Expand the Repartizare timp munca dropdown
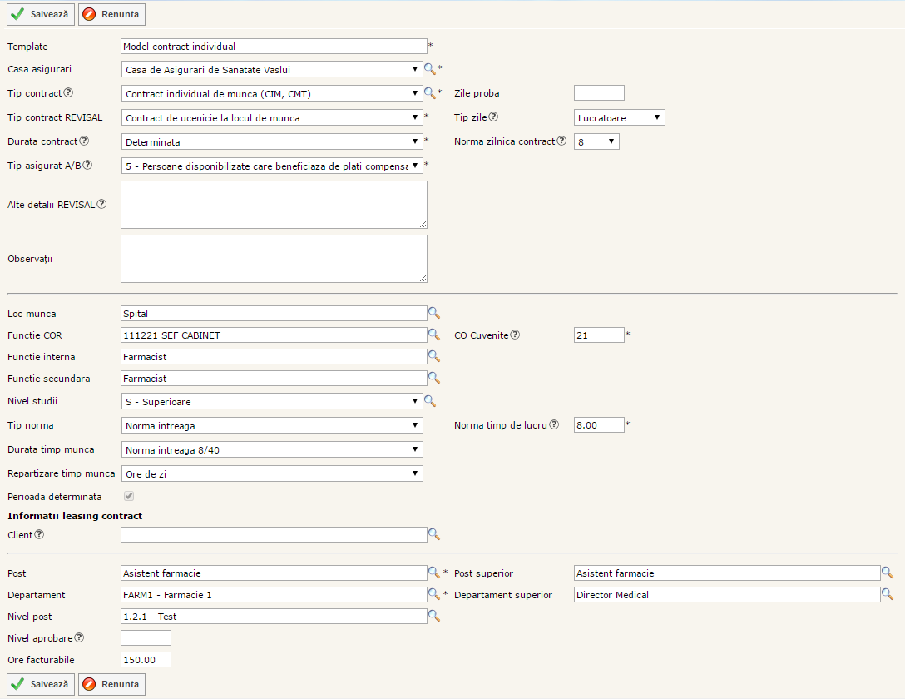Image resolution: width=905 pixels, height=699 pixels. [x=272, y=473]
